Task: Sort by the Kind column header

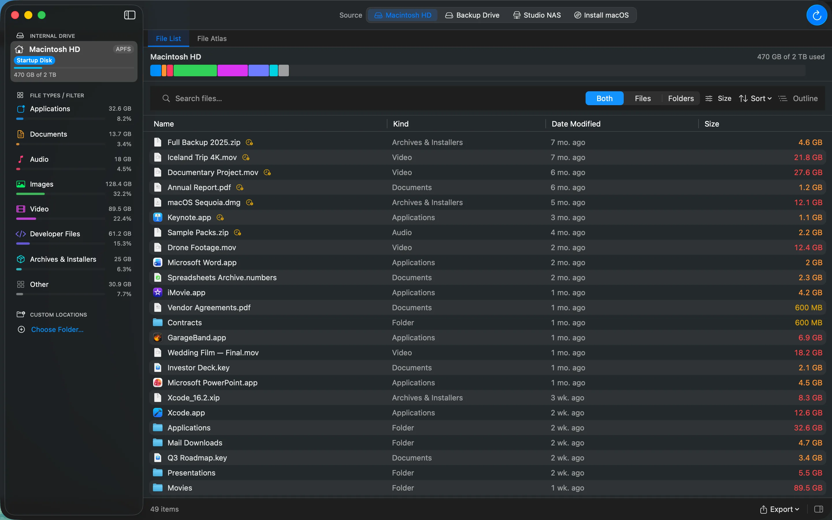Action: tap(400, 124)
